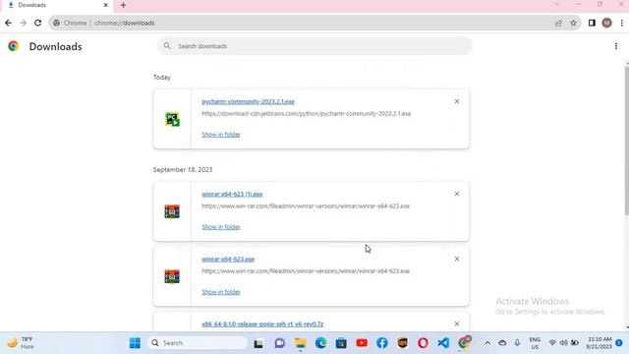Viewport: 629px width, 354px height.
Task: Select the Downloads tab
Action: click(x=57, y=5)
